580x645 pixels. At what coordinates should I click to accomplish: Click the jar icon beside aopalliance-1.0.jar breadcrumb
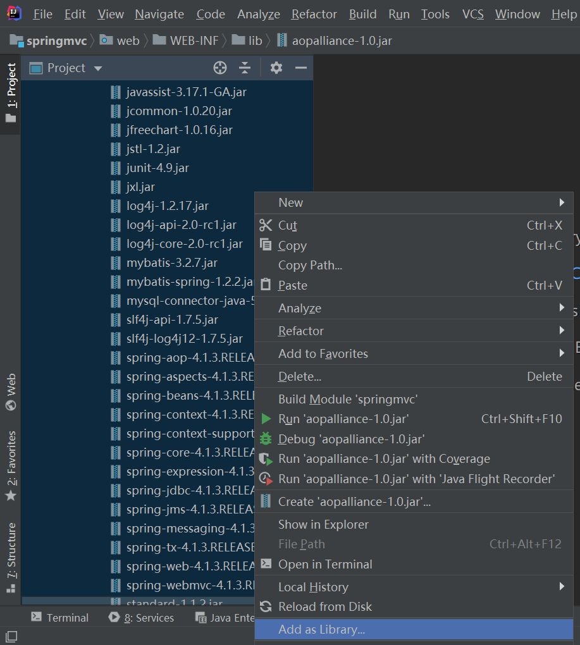[x=281, y=40]
